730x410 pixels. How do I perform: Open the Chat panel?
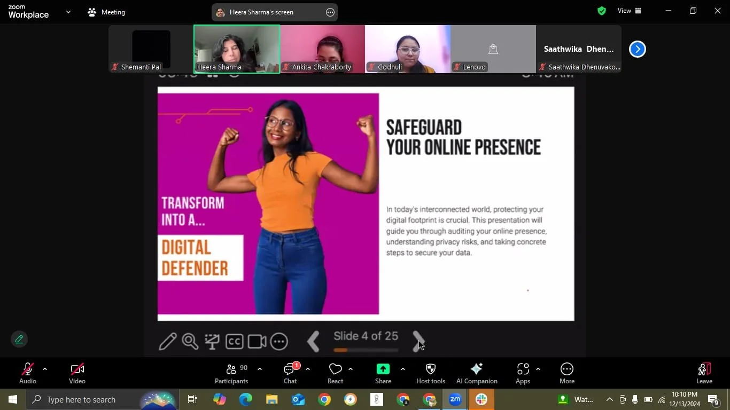click(290, 373)
